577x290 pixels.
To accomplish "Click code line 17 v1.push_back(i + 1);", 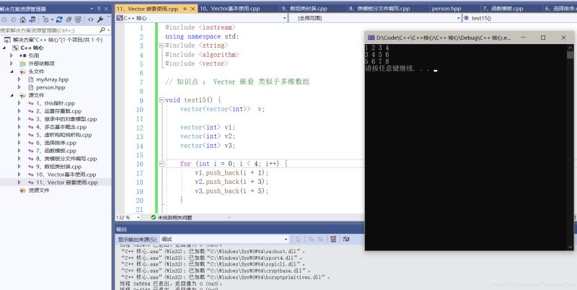I will tap(232, 172).
